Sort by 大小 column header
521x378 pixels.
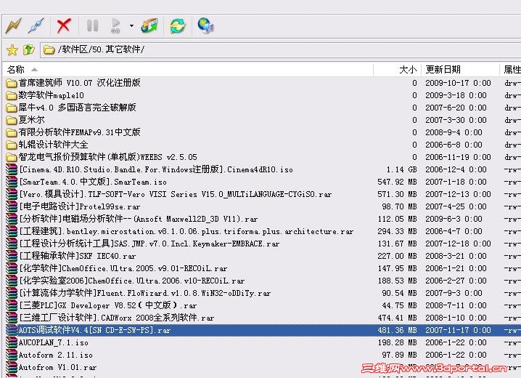(x=398, y=70)
